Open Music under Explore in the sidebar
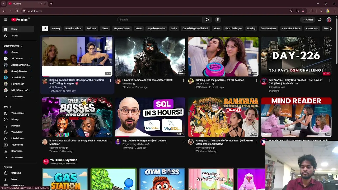 tap(18, 179)
